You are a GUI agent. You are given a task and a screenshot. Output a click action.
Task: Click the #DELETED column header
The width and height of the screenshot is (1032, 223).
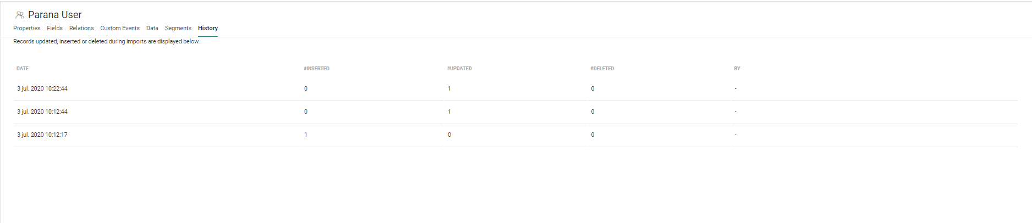602,69
